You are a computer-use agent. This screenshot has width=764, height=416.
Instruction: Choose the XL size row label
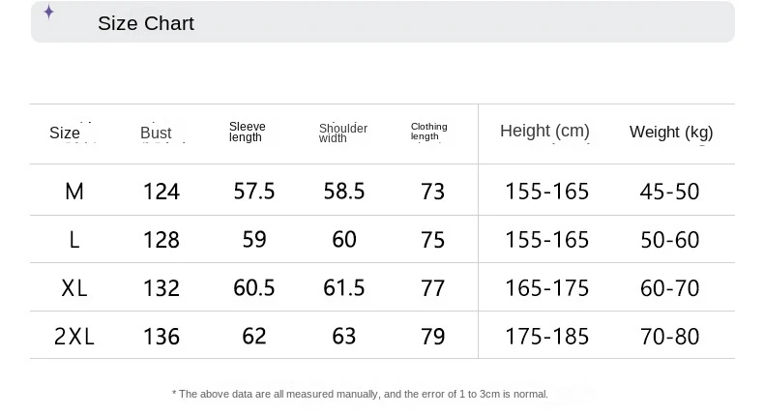pyautogui.click(x=74, y=287)
